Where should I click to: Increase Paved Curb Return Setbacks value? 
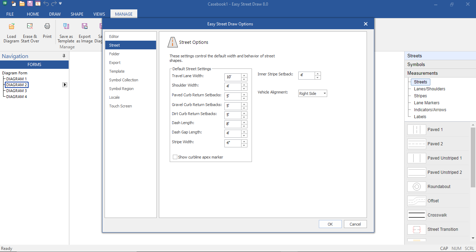(244, 94)
